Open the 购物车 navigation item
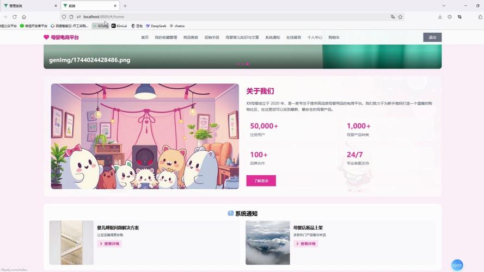 coord(334,38)
